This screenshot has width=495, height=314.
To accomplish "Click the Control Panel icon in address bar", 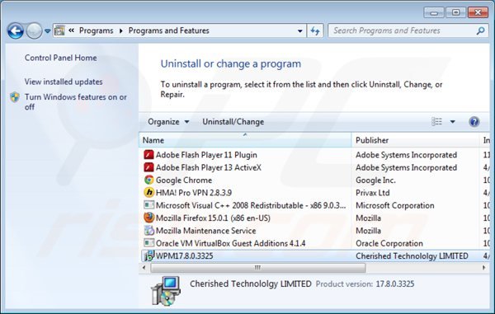I will tap(59, 30).
